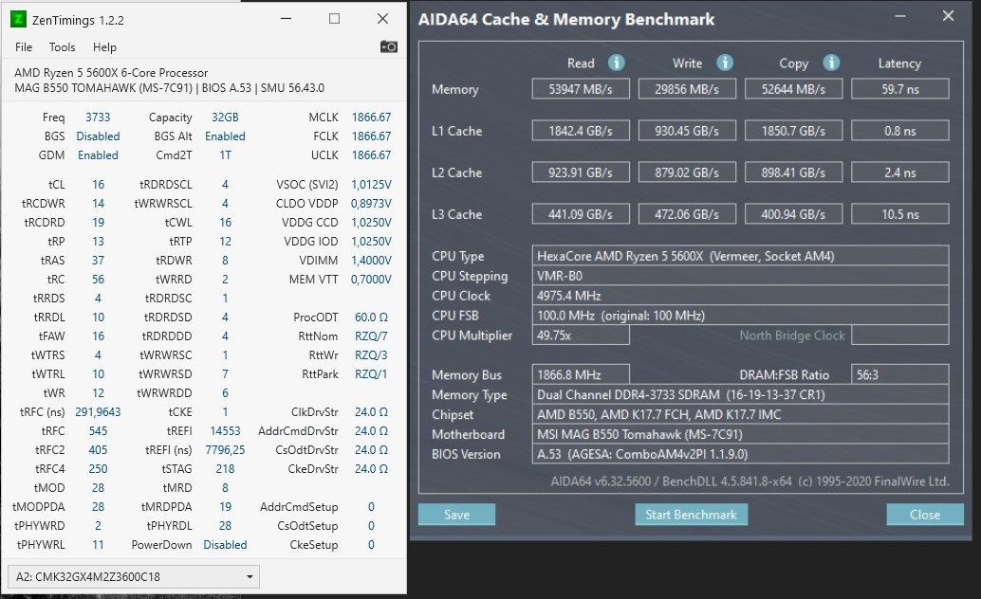Click the Memory Latency 59.7 ns field
This screenshot has width=981, height=599.
(899, 89)
